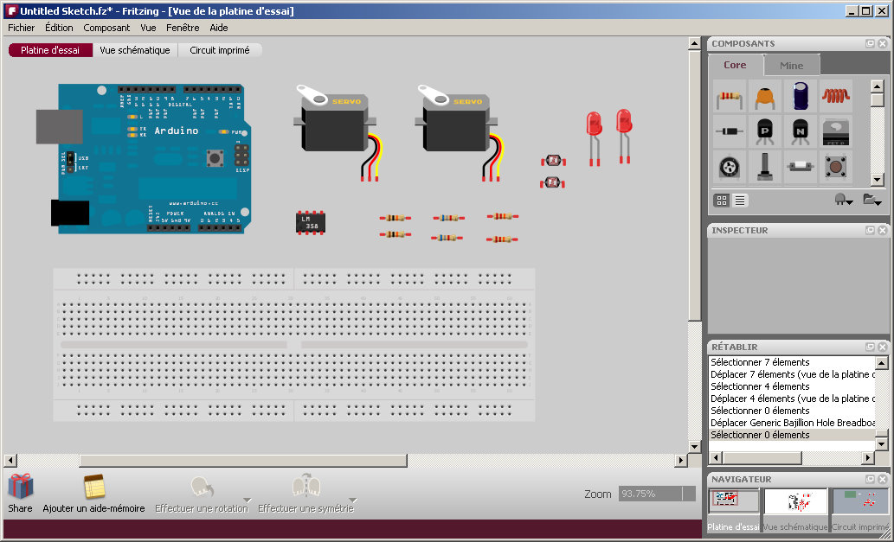Screen dimensions: 894x542
Task: Open the Aide menu
Action: click(x=219, y=28)
